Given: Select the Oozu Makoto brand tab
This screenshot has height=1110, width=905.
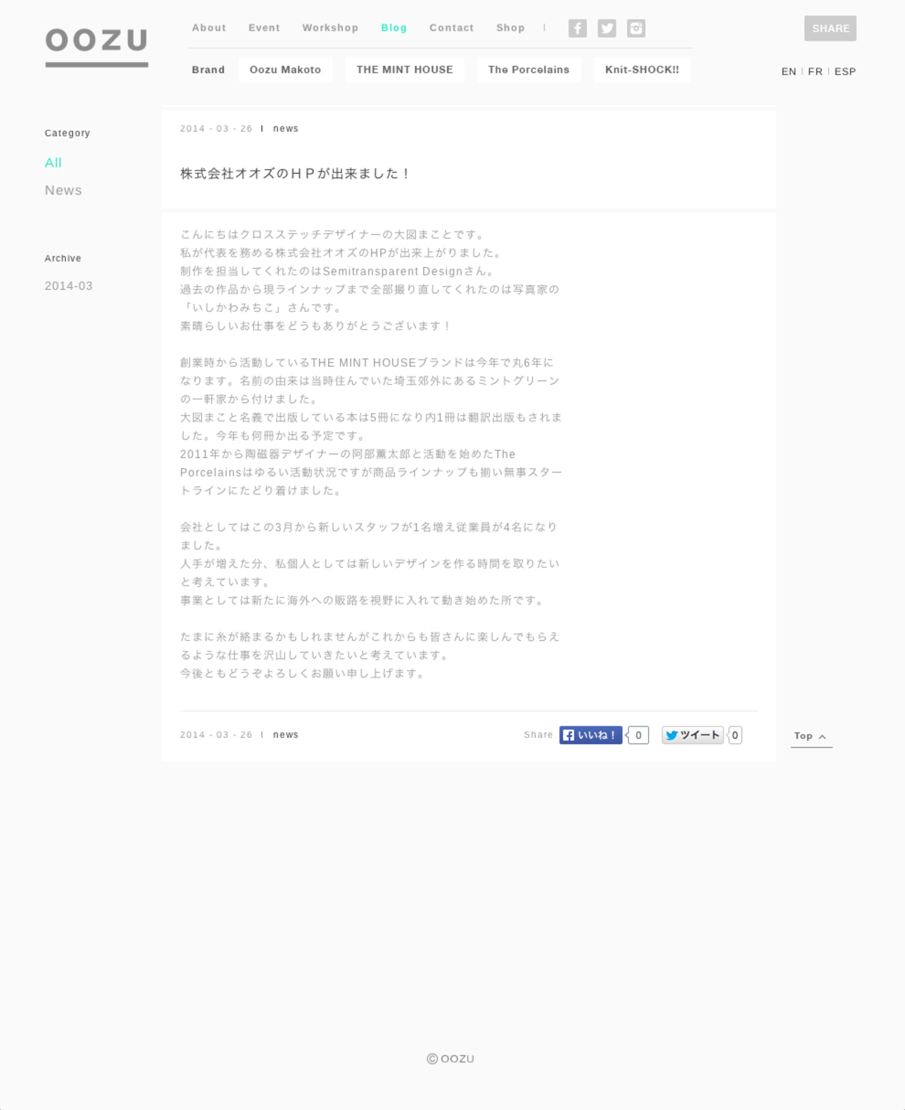Looking at the screenshot, I should pos(285,70).
